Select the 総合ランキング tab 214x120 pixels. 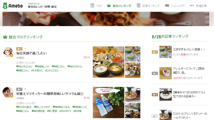119,6
